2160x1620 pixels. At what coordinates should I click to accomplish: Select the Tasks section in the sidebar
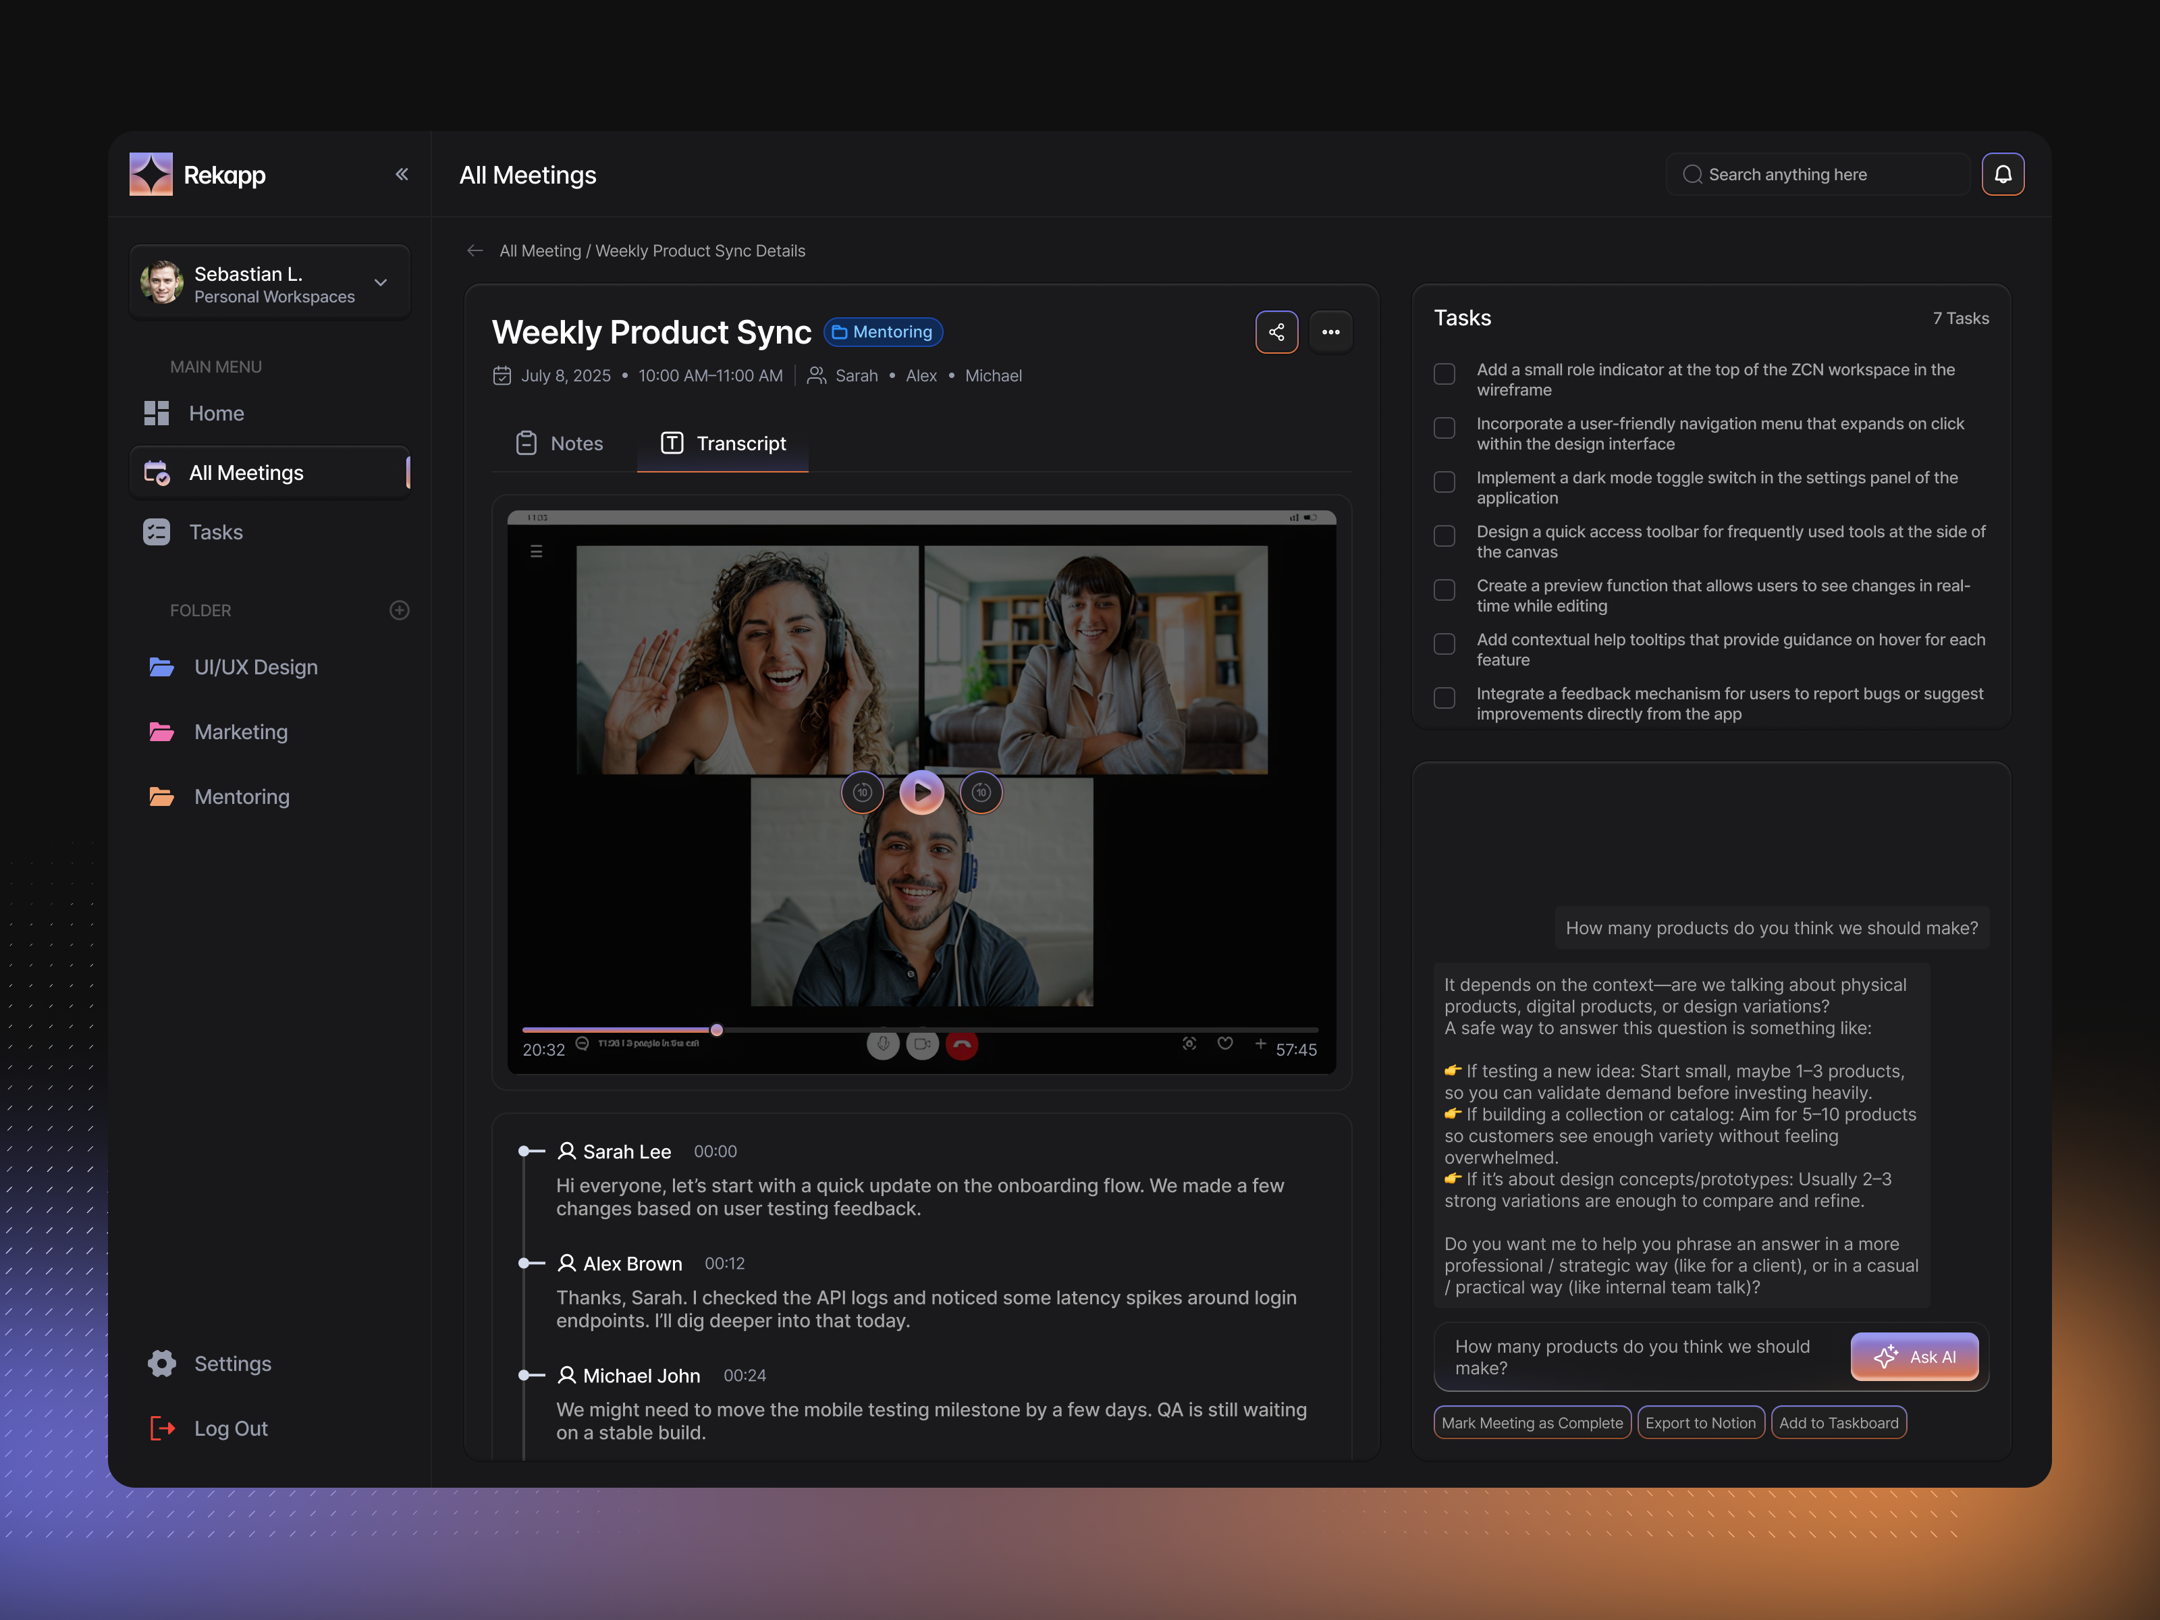(x=215, y=531)
